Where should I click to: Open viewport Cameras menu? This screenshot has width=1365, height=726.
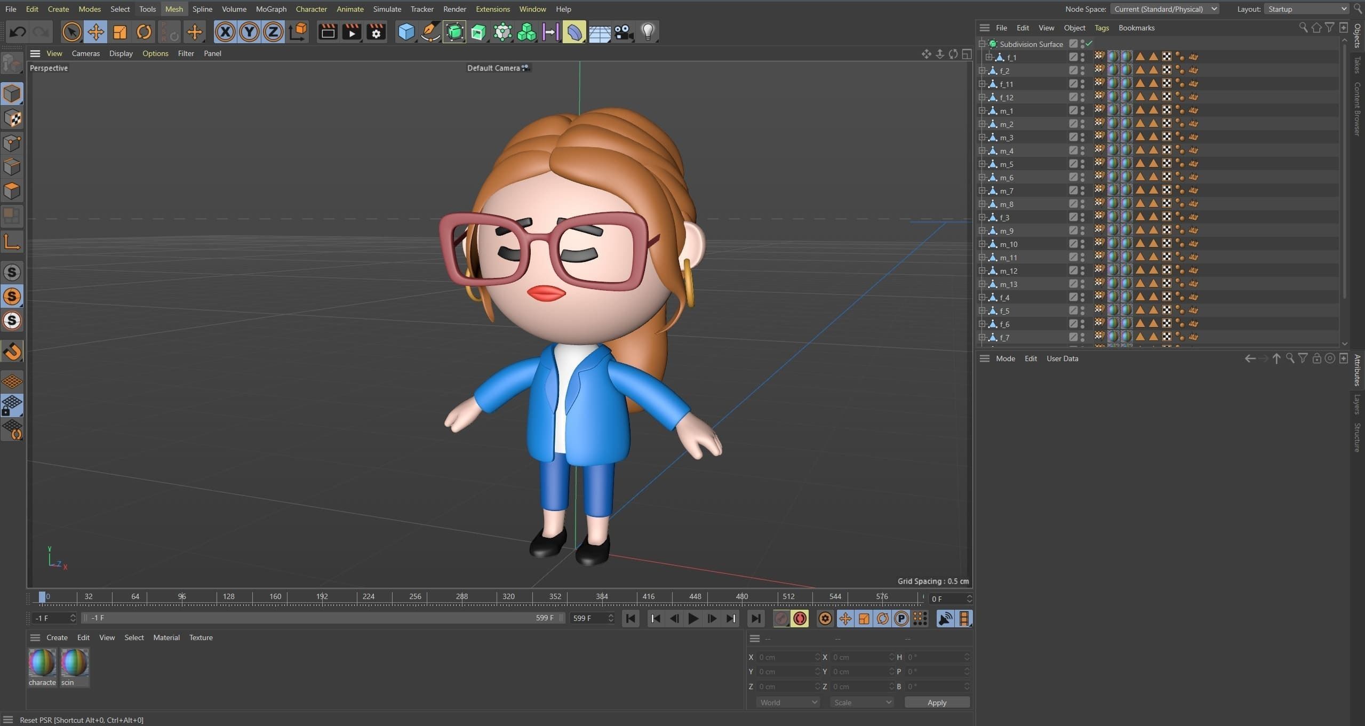click(x=86, y=53)
